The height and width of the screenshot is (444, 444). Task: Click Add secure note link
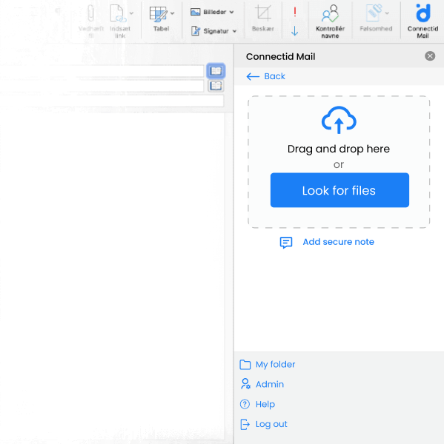click(339, 242)
